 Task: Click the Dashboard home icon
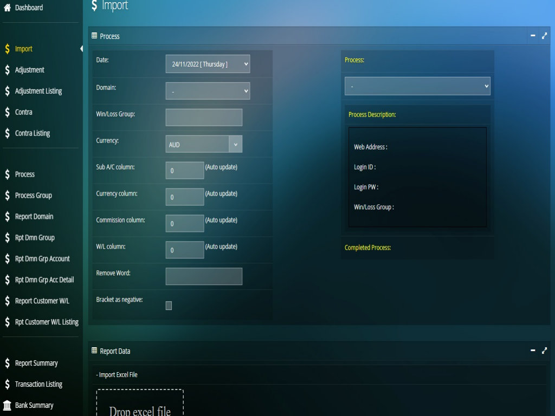[x=8, y=8]
